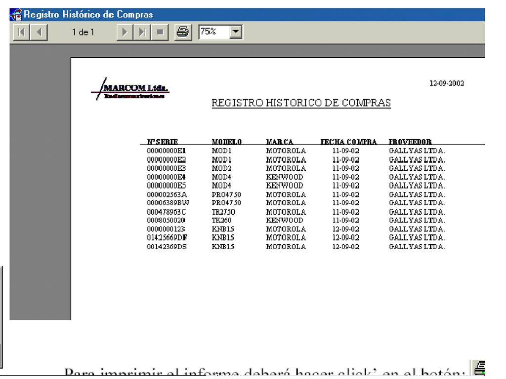The image size is (506, 379).
Task: Click the N° SERIE column header
Action: pos(162,142)
